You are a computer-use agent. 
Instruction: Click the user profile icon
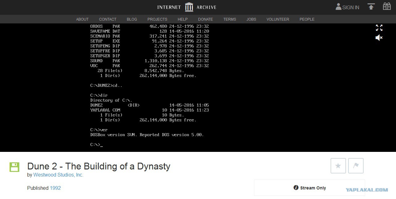338,6
